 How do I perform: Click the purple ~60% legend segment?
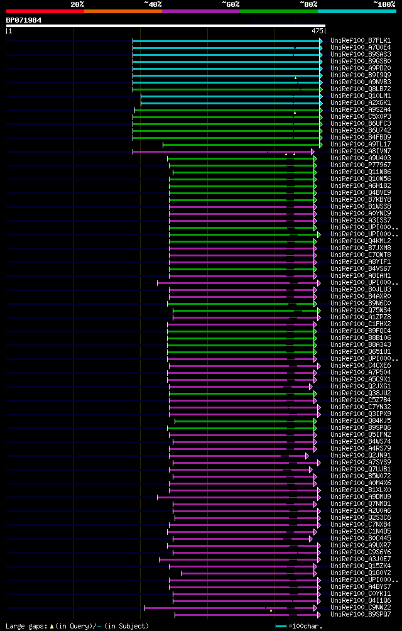tap(201, 11)
